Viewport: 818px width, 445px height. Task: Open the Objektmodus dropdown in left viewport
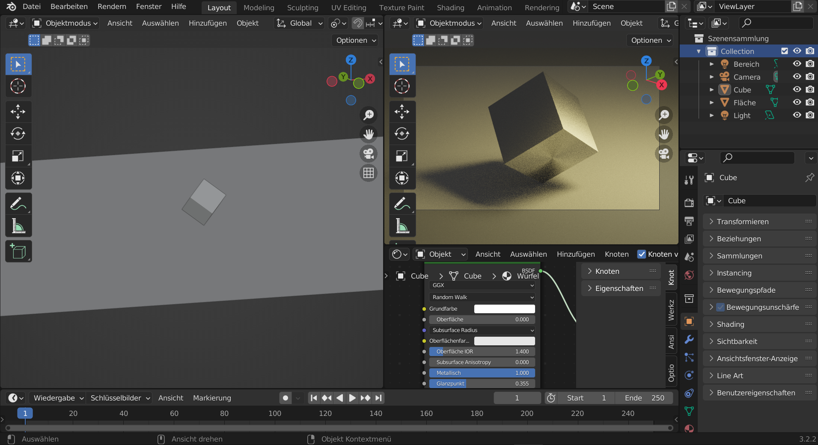coord(66,23)
